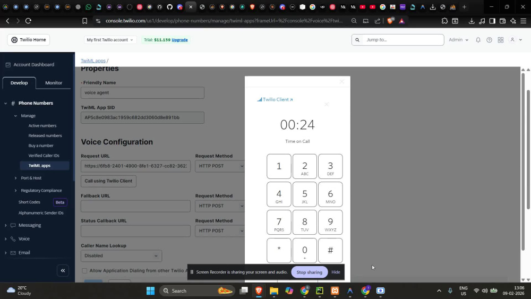Click the Windows Start button

point(150,291)
